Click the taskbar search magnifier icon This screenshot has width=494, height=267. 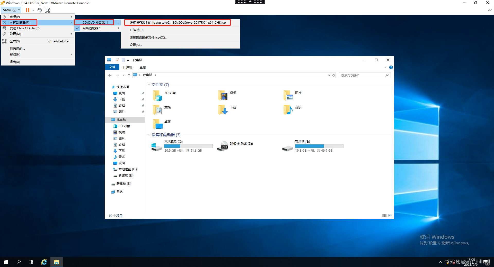(x=19, y=262)
